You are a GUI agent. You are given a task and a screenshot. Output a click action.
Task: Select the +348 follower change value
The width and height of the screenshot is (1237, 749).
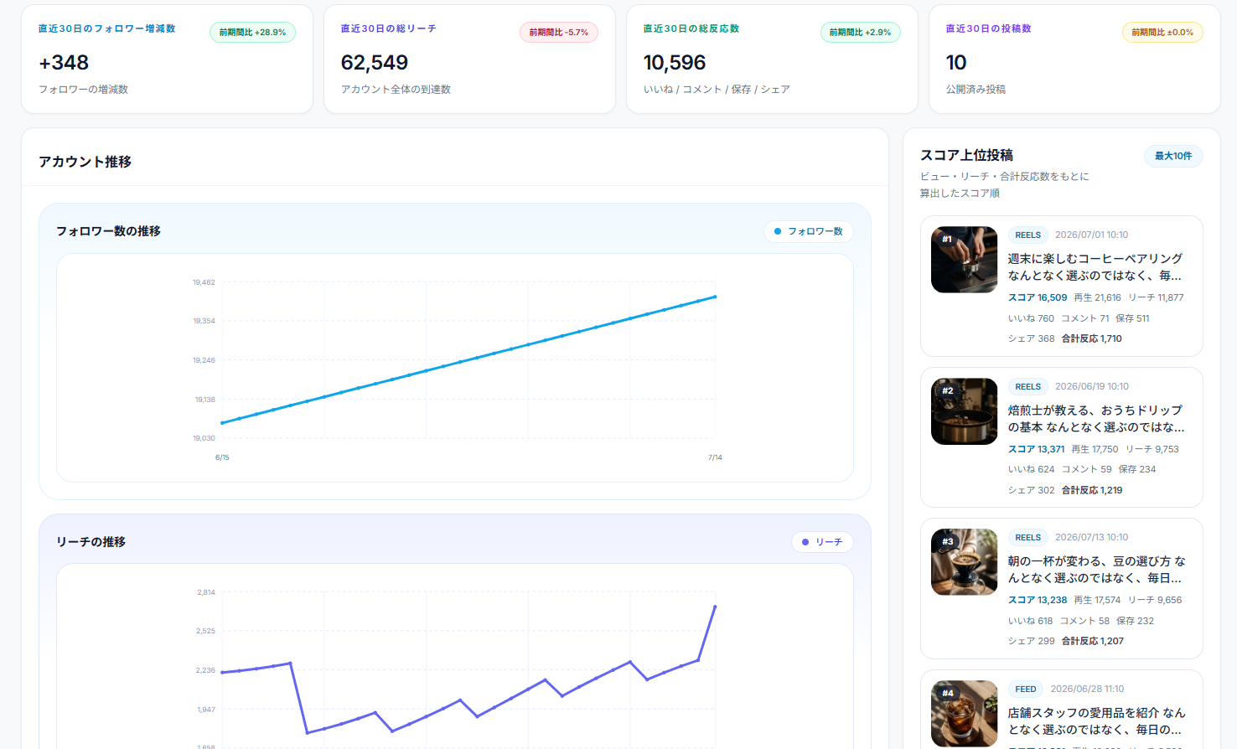click(x=64, y=63)
